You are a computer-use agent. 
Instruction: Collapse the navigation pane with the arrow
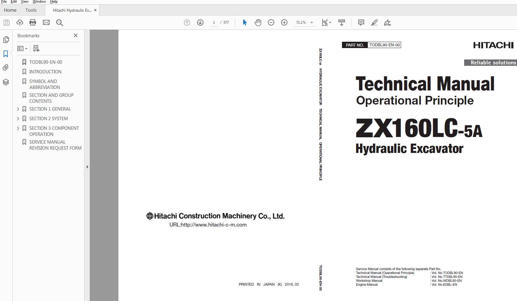87,167
